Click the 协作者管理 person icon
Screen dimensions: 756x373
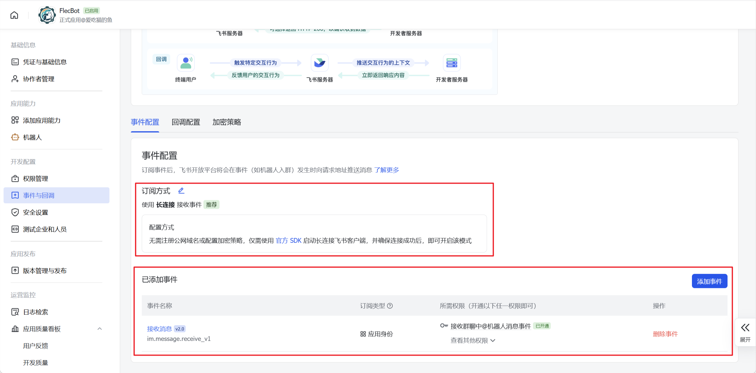click(x=15, y=79)
